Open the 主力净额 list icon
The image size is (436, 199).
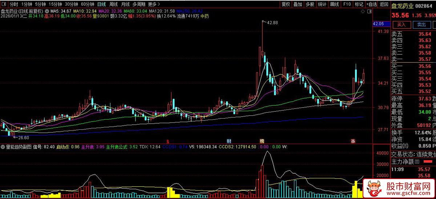(x=417, y=162)
